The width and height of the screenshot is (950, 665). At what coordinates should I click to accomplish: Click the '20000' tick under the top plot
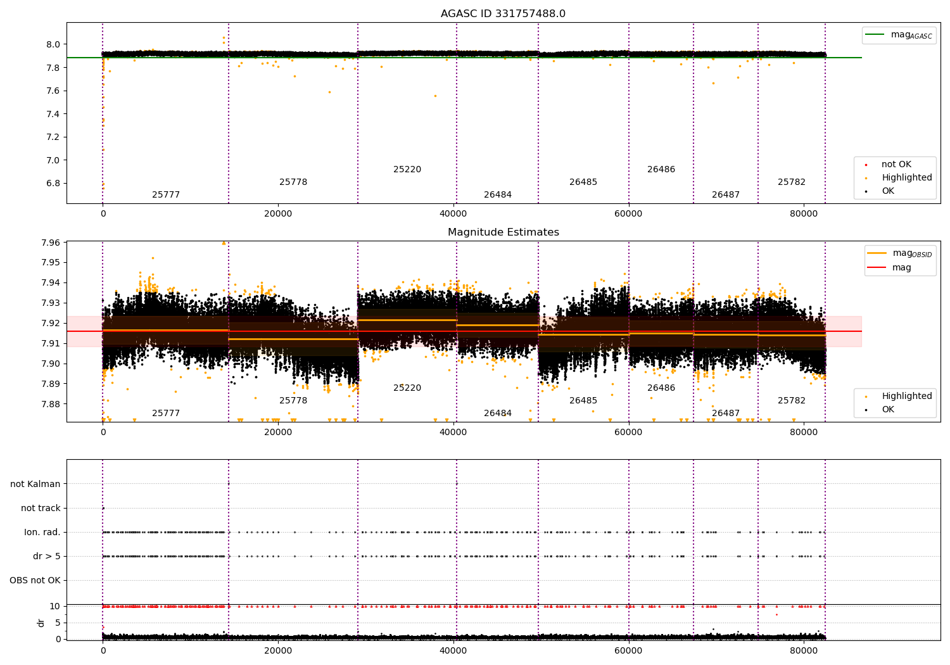point(278,214)
